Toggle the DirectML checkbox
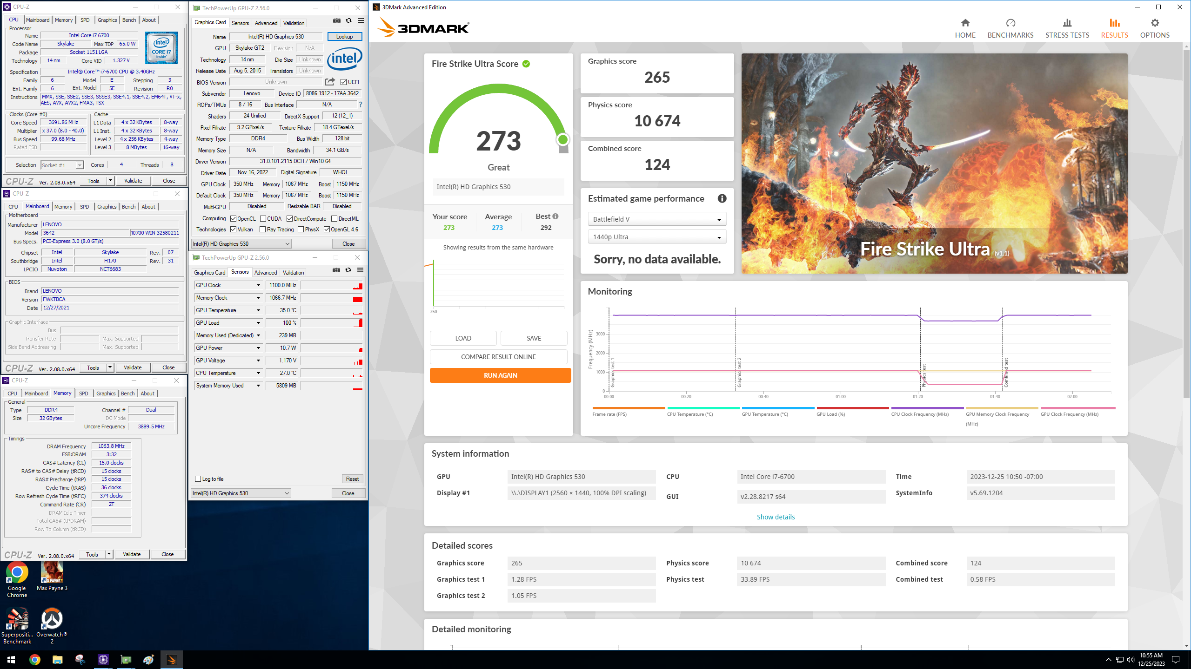This screenshot has height=669, width=1191. [x=334, y=219]
